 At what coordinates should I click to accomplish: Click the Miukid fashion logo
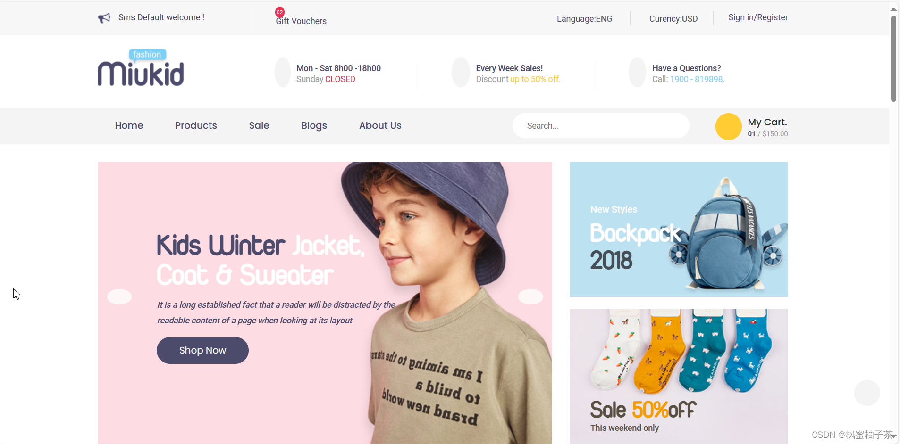point(141,68)
